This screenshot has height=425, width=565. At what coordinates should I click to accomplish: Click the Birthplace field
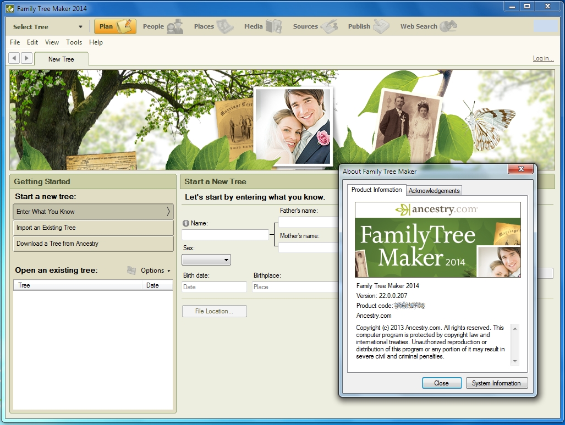coord(295,287)
